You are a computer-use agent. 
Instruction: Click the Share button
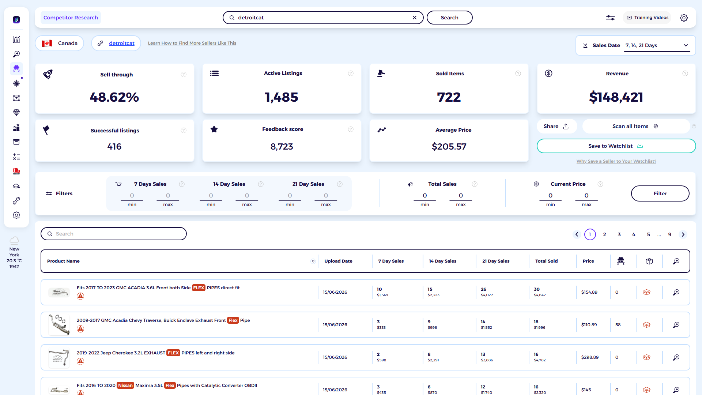click(556, 126)
